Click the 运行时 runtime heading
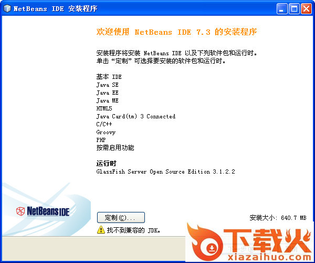The image size is (315, 263). click(106, 164)
